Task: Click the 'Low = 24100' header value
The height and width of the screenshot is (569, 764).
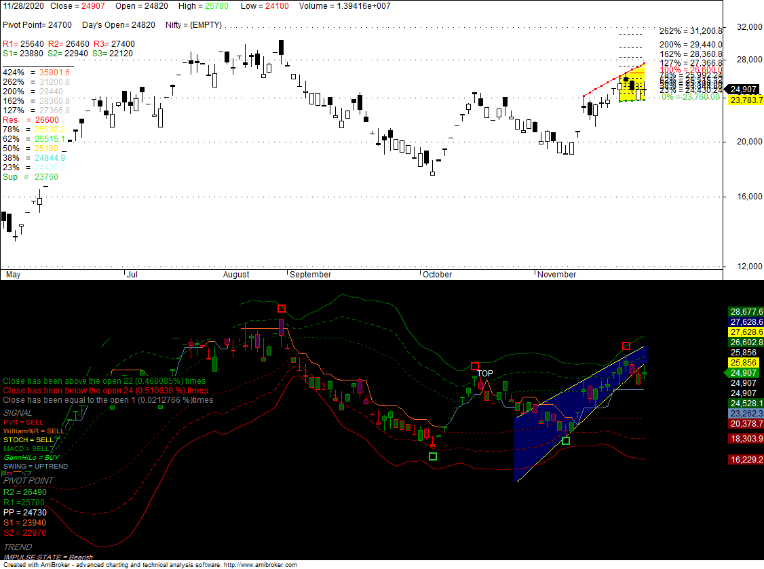Action: coord(265,6)
